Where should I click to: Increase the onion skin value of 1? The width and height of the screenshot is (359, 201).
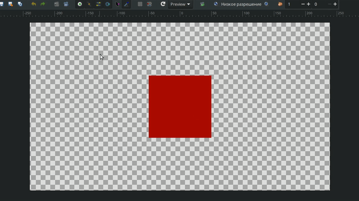click(308, 4)
